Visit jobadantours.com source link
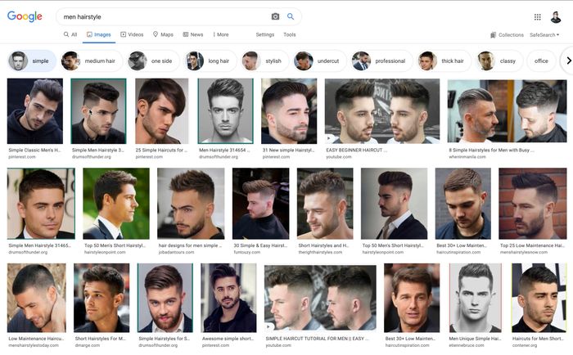Image resolution: width=573 pixels, height=355 pixels. [176, 252]
